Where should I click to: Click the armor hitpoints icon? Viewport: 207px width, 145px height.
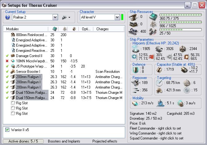click(x=159, y=49)
